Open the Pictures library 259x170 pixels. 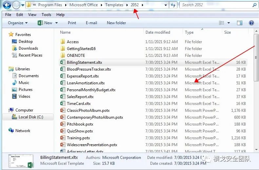tap(26, 90)
